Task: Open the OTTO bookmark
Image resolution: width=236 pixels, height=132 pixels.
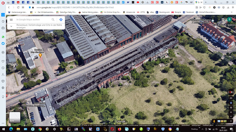Action: tap(141, 12)
